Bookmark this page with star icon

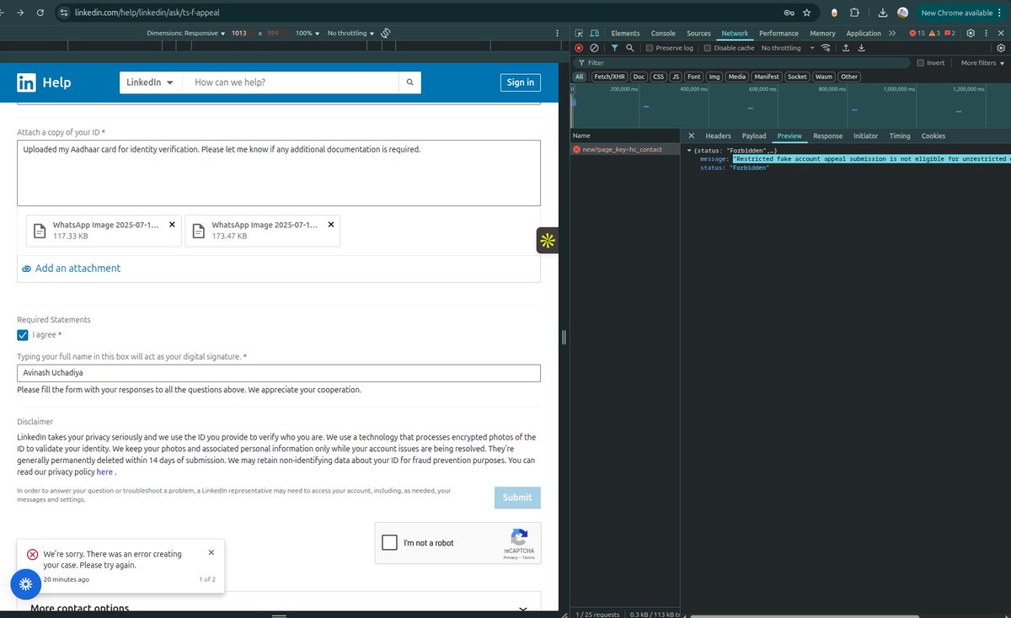pos(807,13)
